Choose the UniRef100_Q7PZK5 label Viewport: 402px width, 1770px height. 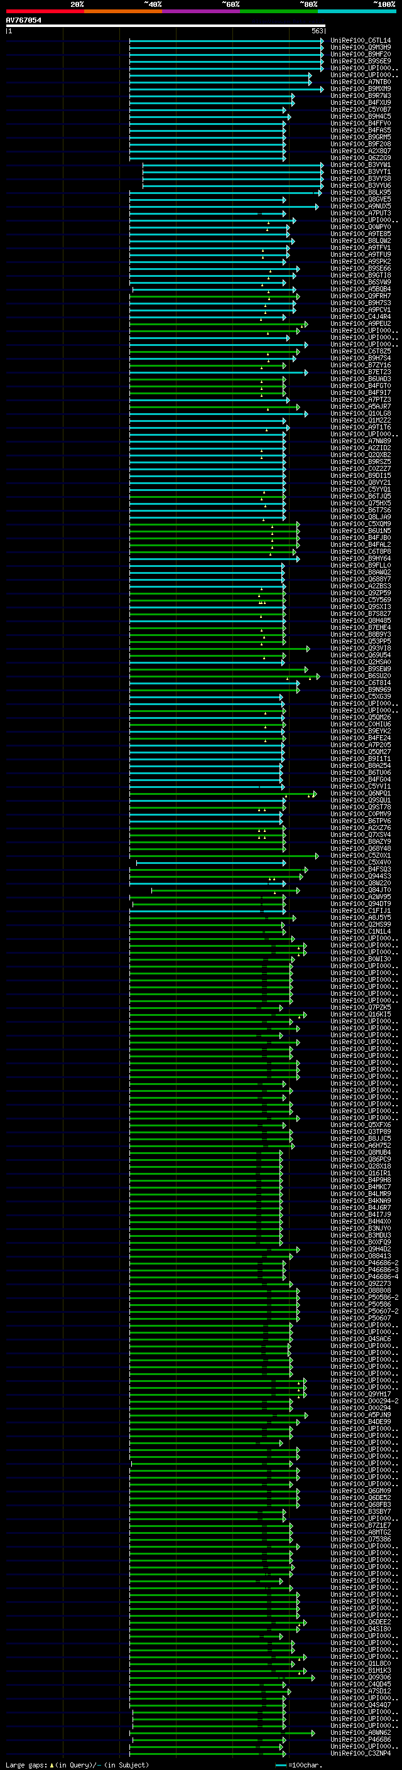point(361,1007)
